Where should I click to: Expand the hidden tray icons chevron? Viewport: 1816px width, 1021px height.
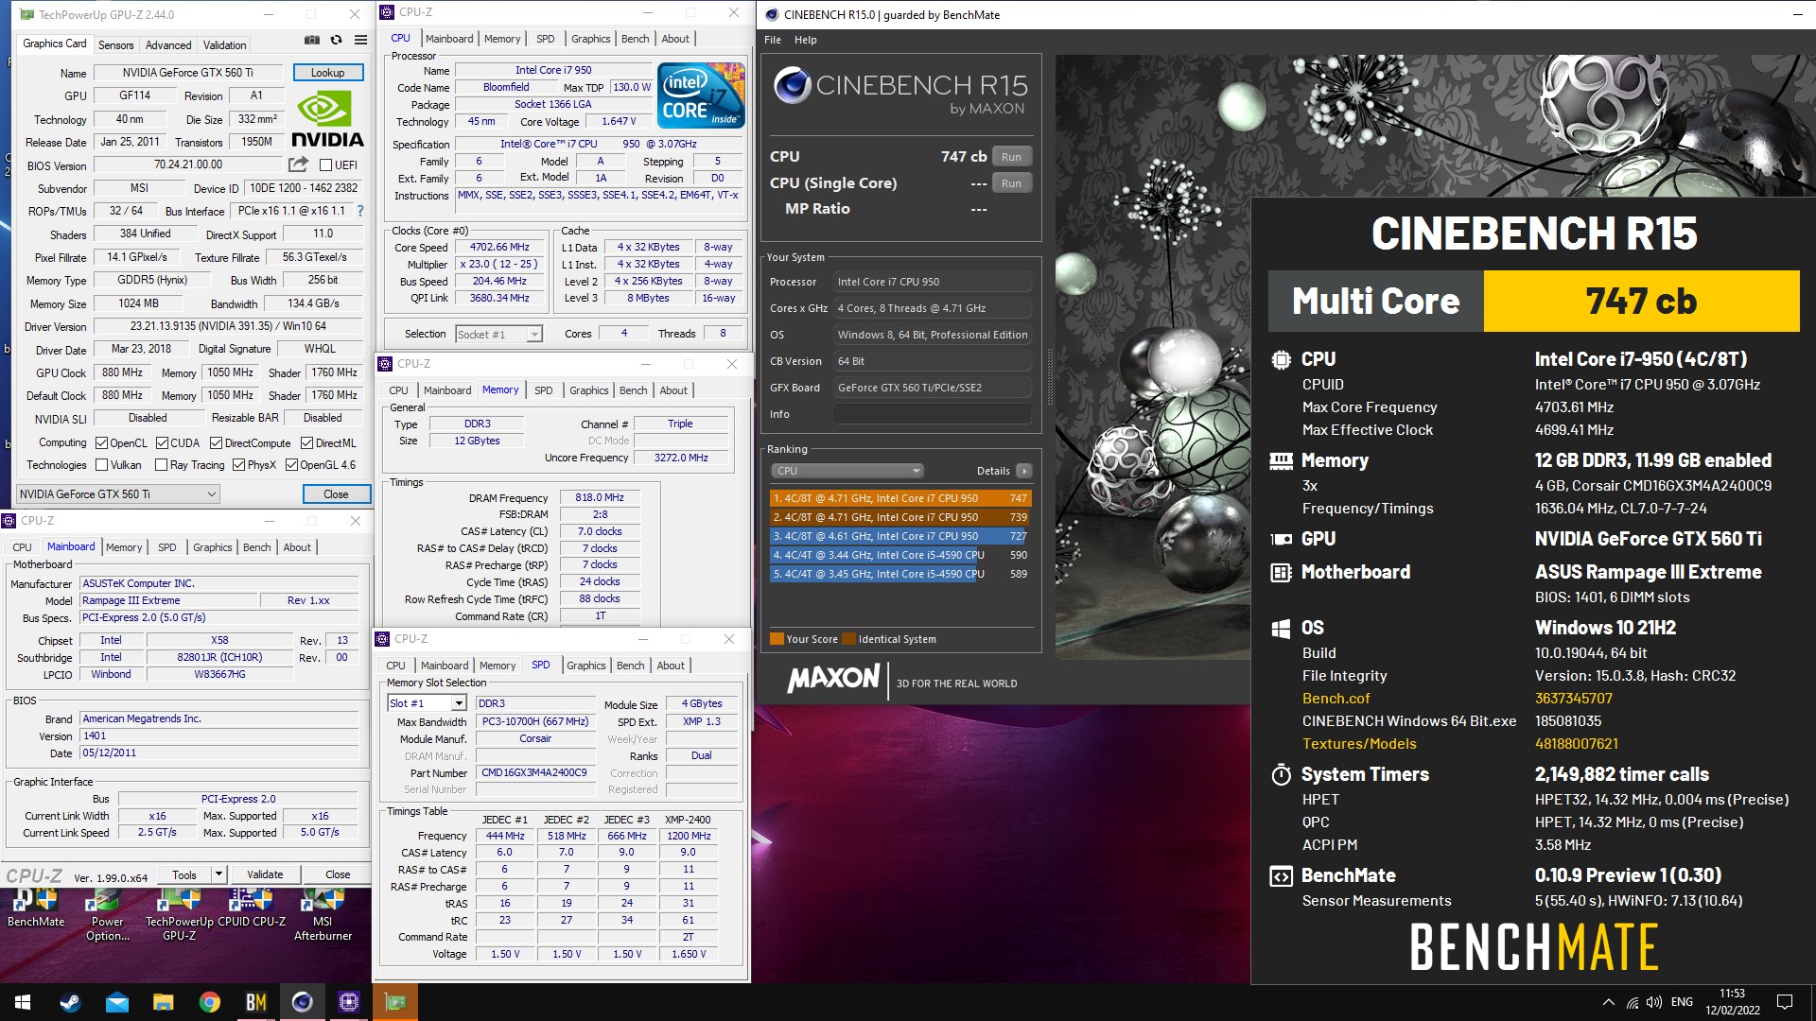[x=1608, y=1002]
